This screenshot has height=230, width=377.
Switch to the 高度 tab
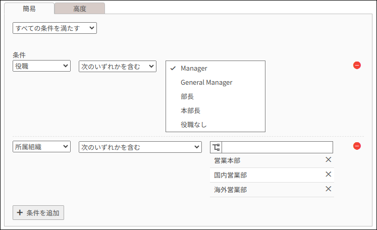tap(79, 8)
